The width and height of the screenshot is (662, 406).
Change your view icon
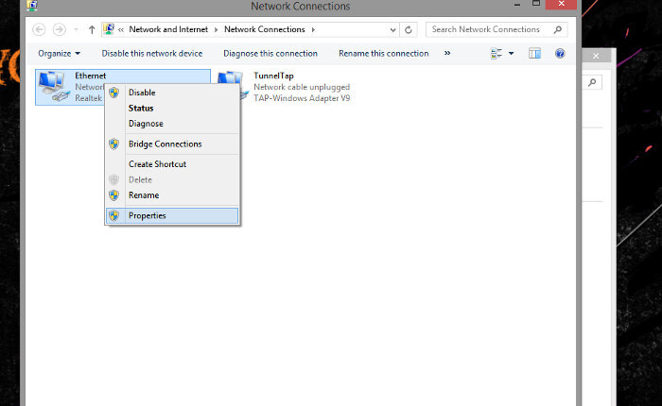tap(496, 54)
